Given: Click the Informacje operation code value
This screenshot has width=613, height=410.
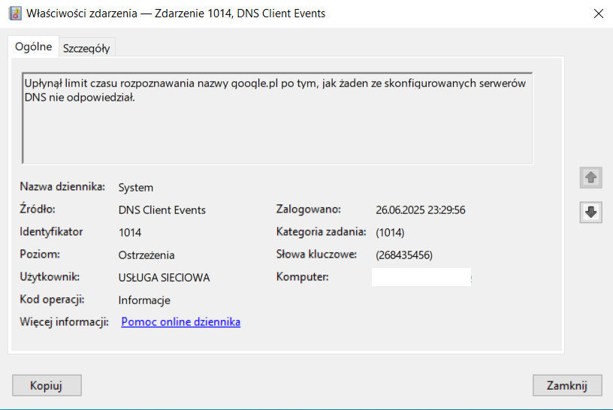Looking at the screenshot, I should tap(144, 300).
